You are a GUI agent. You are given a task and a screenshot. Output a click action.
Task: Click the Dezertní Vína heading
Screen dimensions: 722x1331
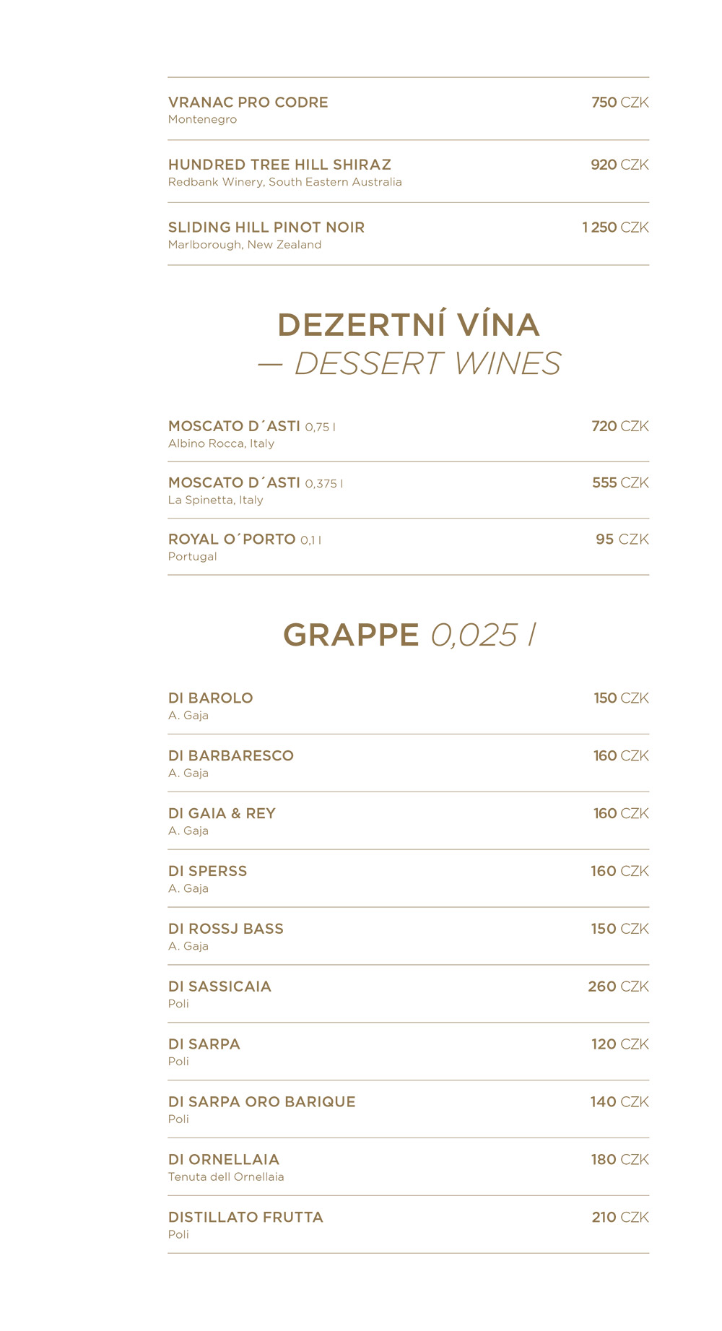pos(409,324)
